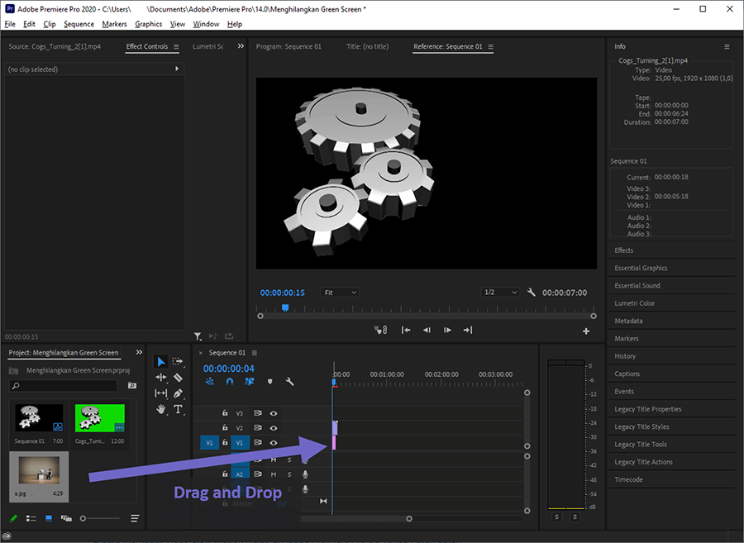This screenshot has height=543, width=744.
Task: Open the Fit zoom level dropdown
Action: coord(340,293)
